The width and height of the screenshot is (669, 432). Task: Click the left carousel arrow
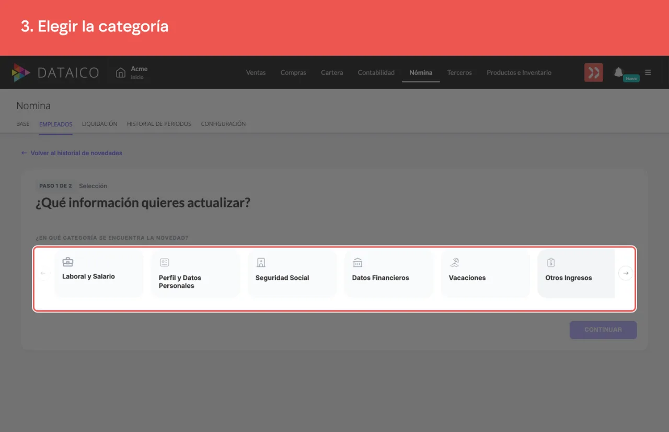tap(43, 273)
